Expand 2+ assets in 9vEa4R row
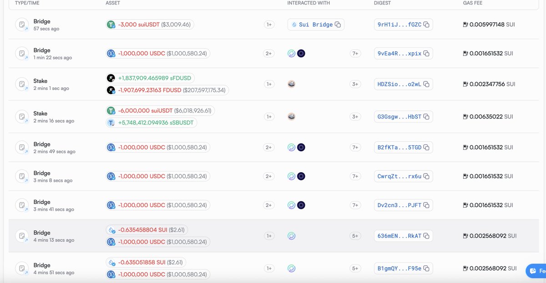The image size is (546, 283). 269,54
